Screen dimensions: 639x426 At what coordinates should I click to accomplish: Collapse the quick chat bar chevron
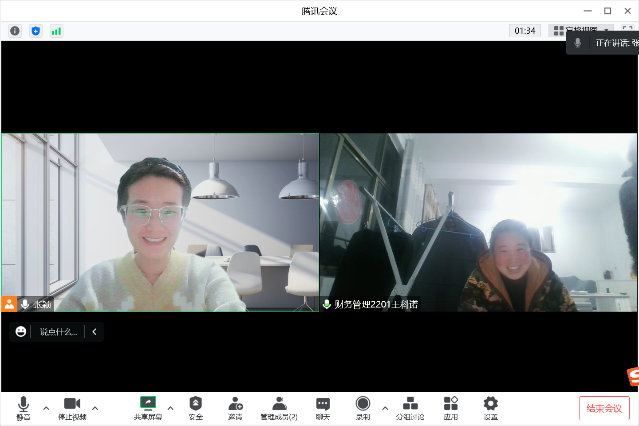point(94,331)
